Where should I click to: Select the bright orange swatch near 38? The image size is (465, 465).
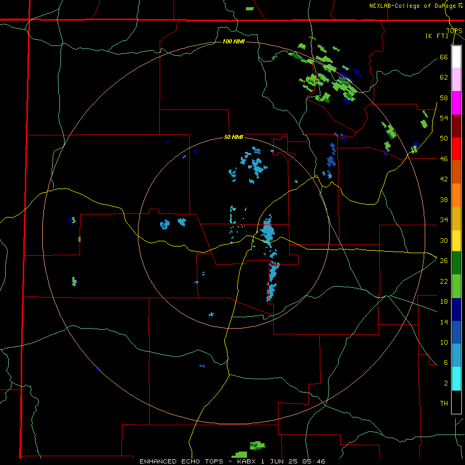coord(456,195)
